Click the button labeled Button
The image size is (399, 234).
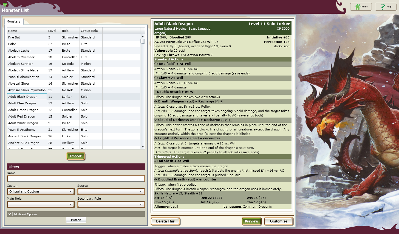pos(76,220)
